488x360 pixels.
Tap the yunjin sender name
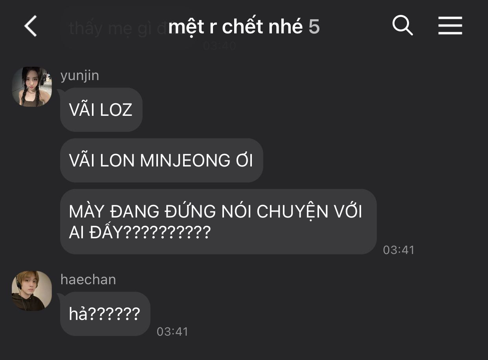pos(80,75)
